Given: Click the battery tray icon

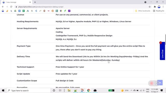Looking at the screenshot, I should [x=138, y=90].
